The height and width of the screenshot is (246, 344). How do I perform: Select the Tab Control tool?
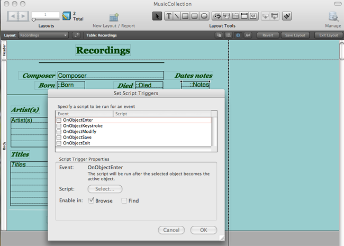[x=236, y=16]
